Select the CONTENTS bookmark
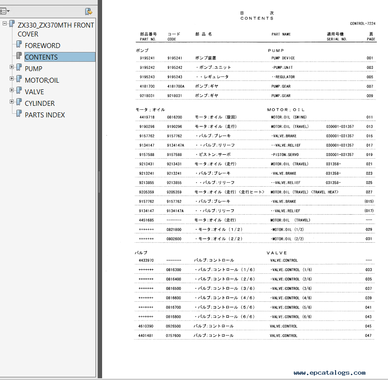This screenshot has height=380, width=388. click(59, 57)
